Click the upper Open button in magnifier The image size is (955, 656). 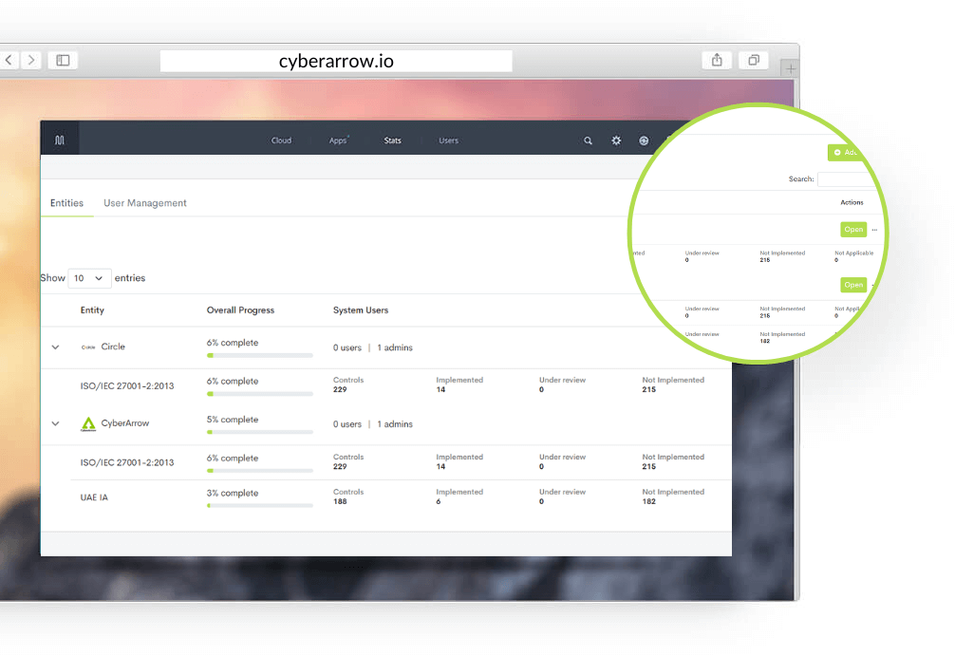[853, 230]
